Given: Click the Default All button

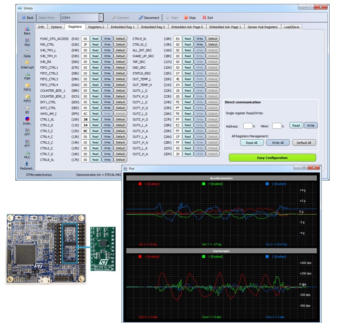Looking at the screenshot, I should [304, 142].
